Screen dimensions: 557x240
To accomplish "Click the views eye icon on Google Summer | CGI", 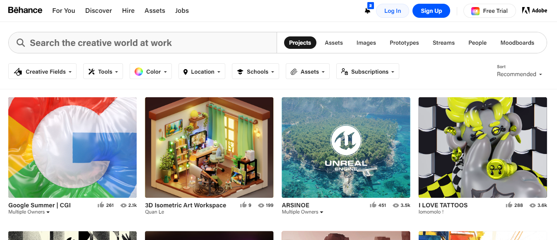I will click(123, 205).
